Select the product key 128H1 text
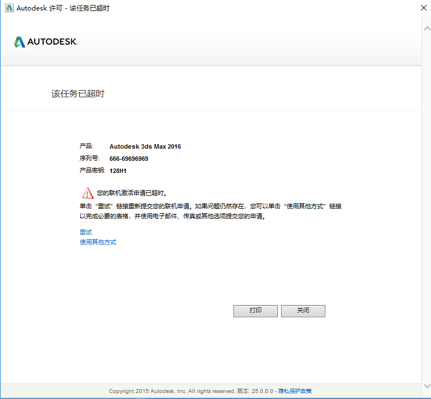The image size is (431, 399). tap(118, 171)
